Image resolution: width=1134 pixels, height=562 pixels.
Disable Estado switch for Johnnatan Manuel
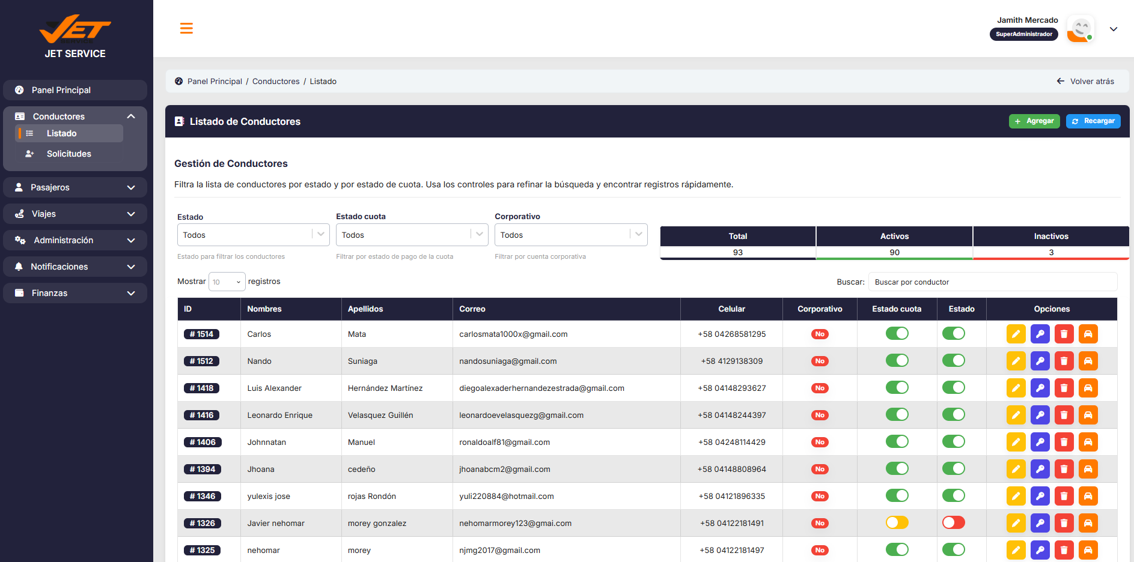[x=953, y=441]
